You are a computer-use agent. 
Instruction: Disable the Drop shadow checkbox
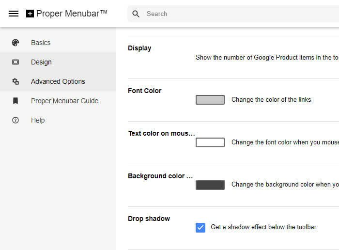coord(200,227)
